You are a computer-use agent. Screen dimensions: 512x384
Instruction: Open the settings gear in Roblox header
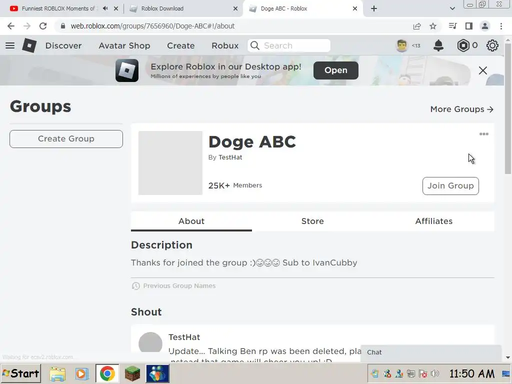(492, 45)
